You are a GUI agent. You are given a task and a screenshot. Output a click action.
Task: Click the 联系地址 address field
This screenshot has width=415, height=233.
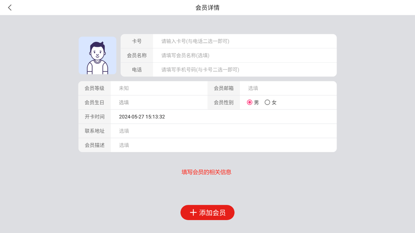pyautogui.click(x=223, y=131)
